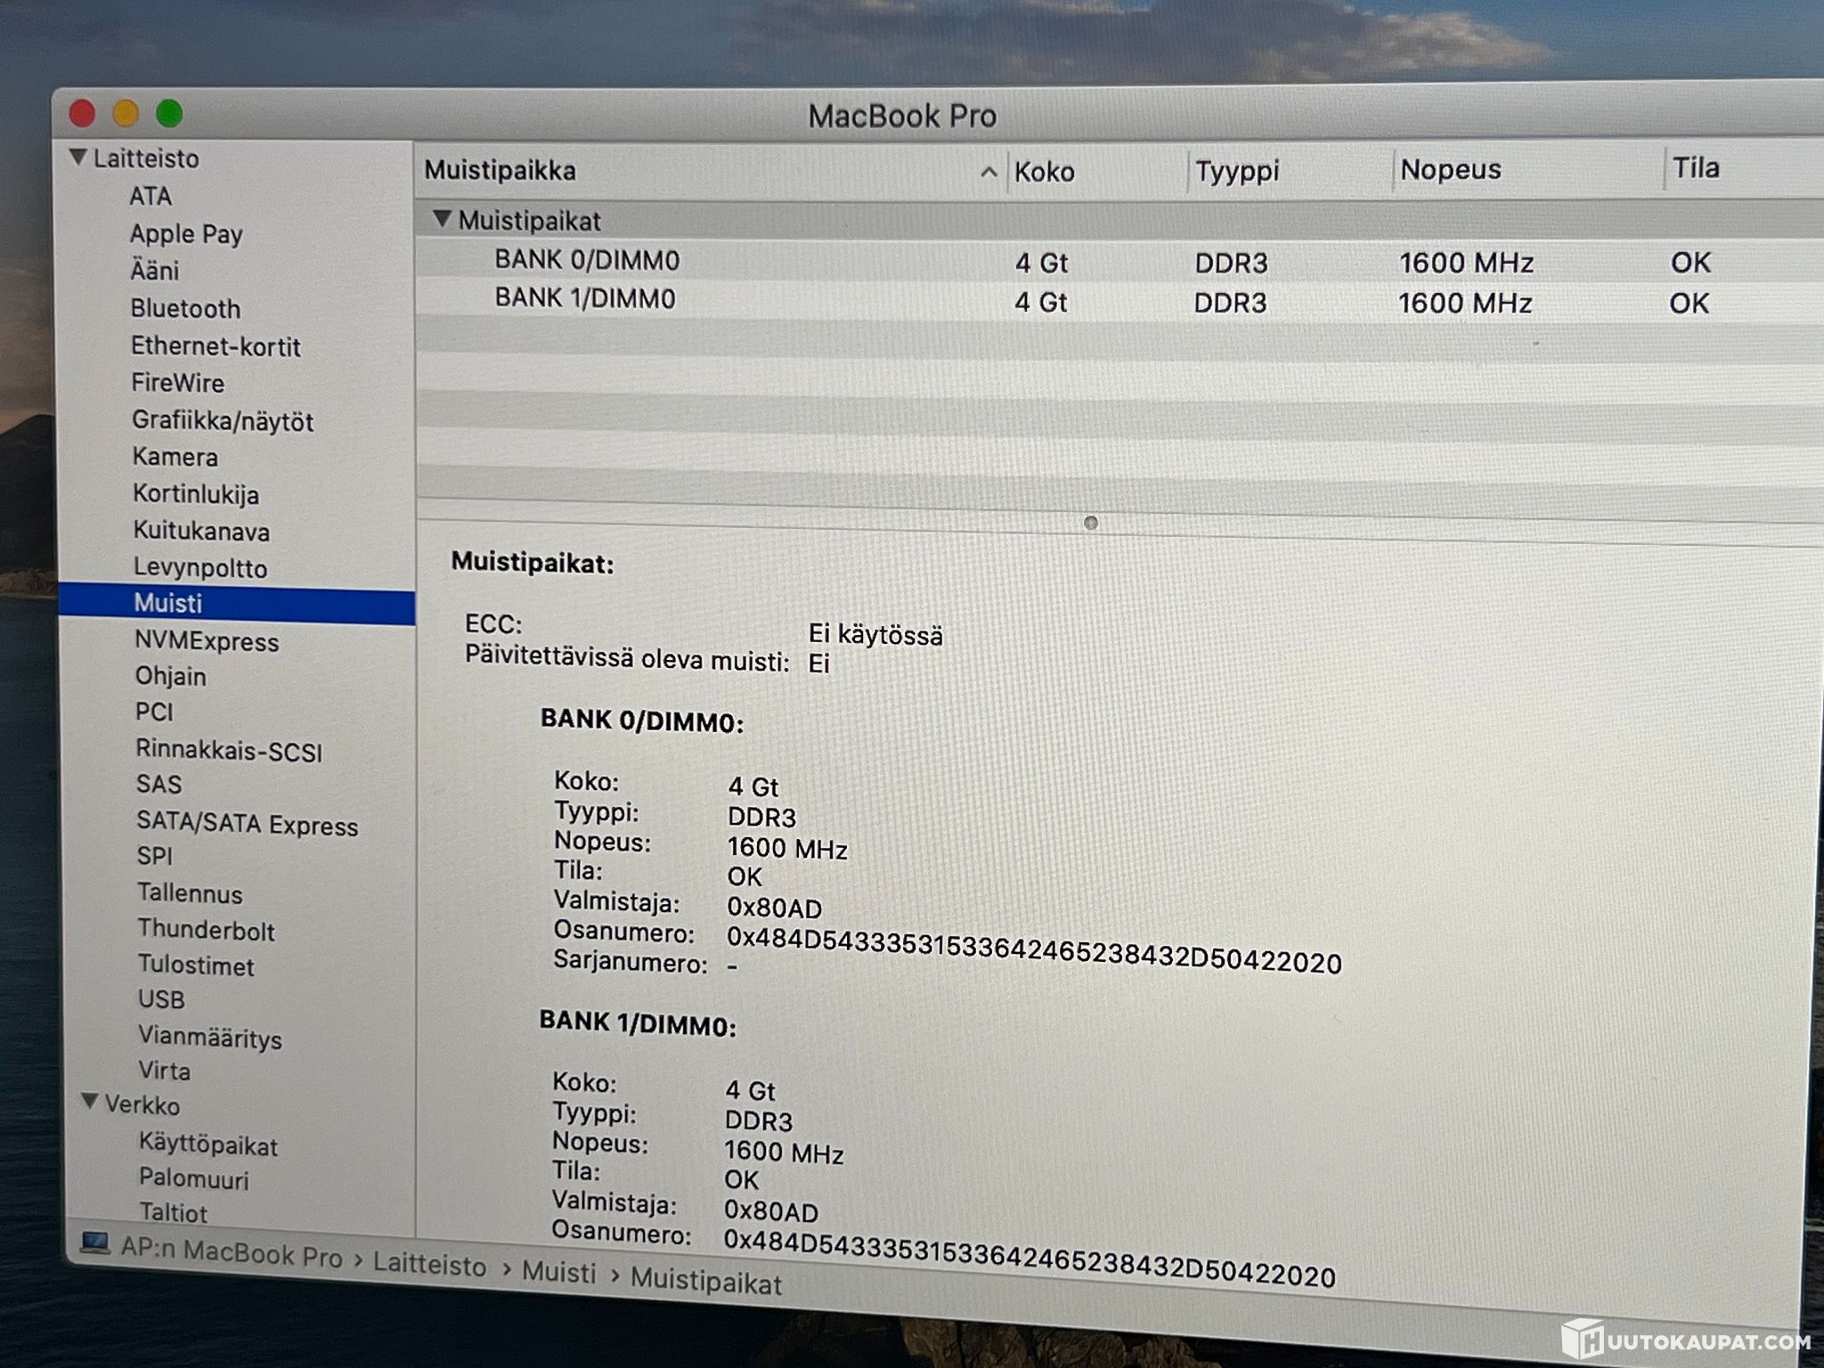1824x1368 pixels.
Task: Click the Muistipaikat: details heading
Action: [x=533, y=562]
